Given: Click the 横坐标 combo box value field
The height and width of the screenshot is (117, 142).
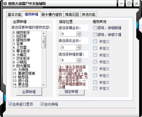Looking at the screenshot, I should pos(69,34).
